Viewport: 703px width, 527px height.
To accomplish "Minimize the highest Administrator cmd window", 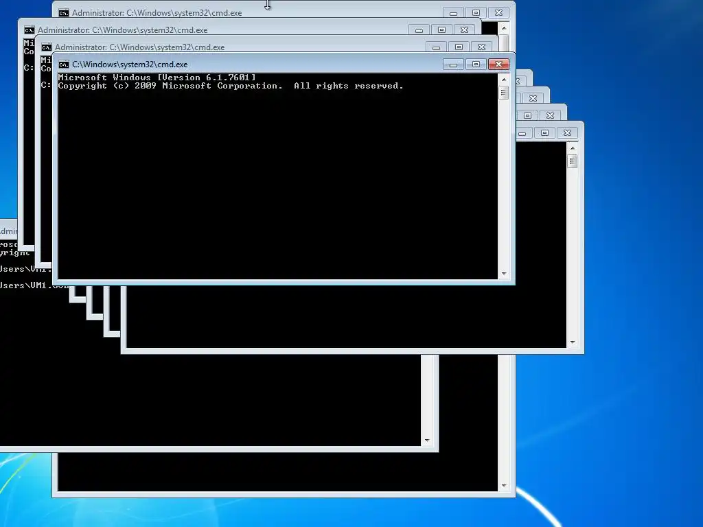I will click(x=453, y=13).
